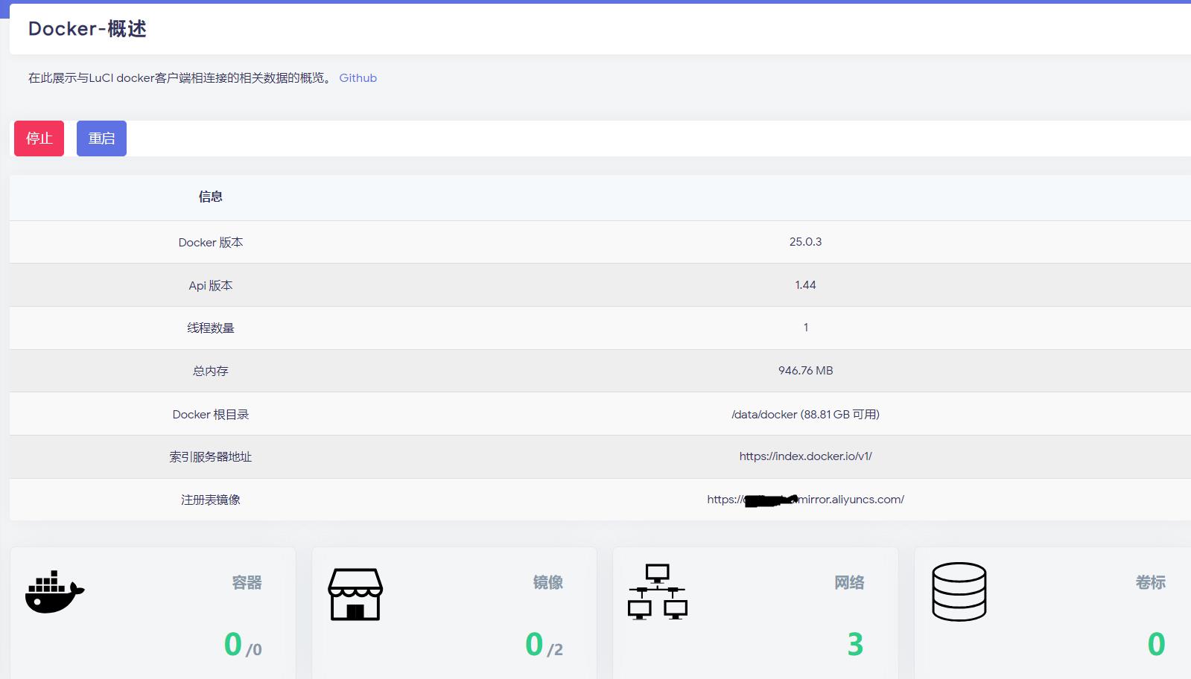Click the storefront images icon
Image resolution: width=1191 pixels, height=679 pixels.
[355, 594]
